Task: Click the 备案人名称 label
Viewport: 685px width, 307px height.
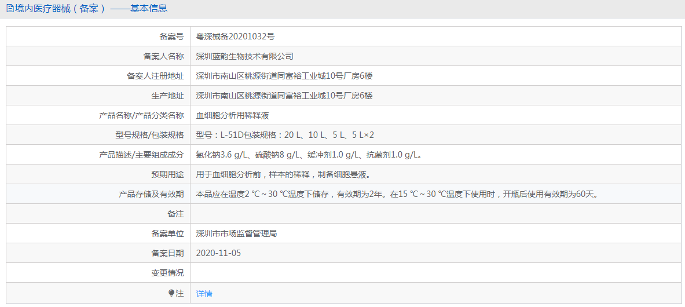Action: pos(163,56)
